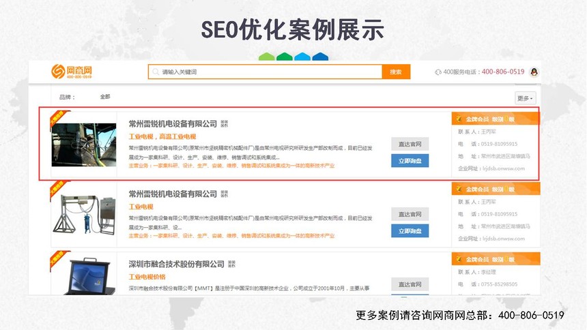The width and height of the screenshot is (587, 330).
Task: Click 主营业务 orange text in second listing
Action: tap(232, 236)
